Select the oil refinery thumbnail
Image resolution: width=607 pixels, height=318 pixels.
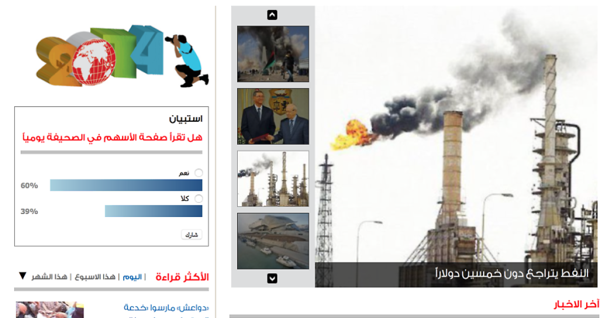(273, 179)
